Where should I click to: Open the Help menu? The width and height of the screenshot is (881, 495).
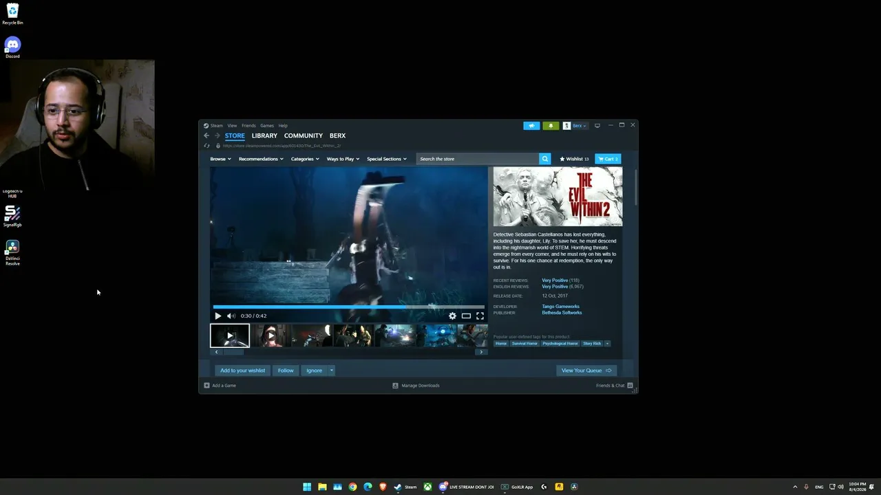pyautogui.click(x=283, y=126)
